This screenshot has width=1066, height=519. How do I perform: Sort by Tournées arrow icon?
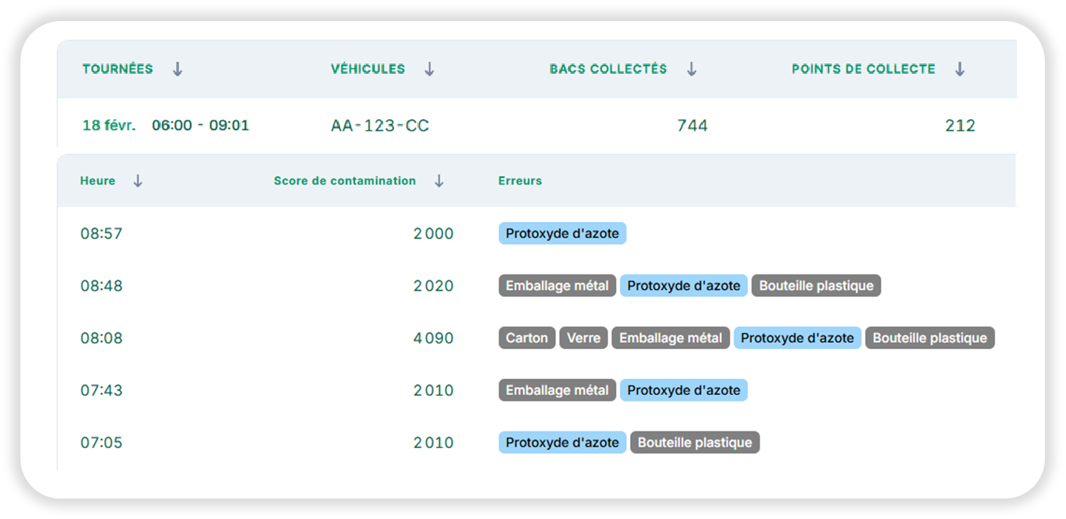(x=177, y=69)
